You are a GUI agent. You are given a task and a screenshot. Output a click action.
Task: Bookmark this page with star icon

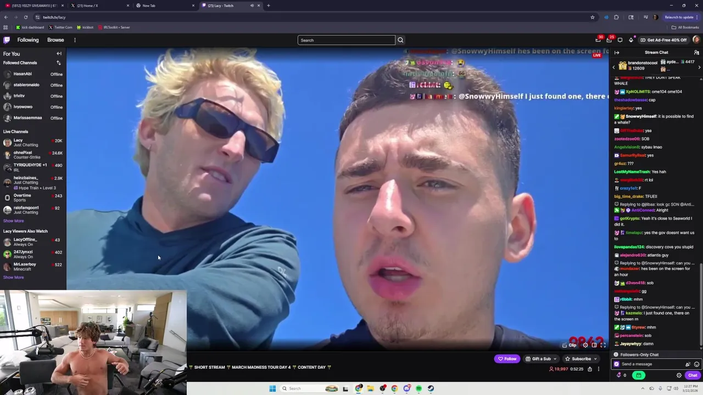pos(593,17)
